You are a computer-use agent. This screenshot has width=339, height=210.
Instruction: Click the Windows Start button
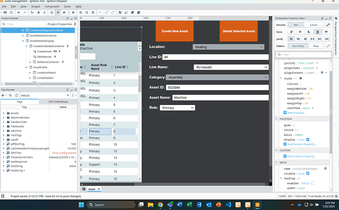tap(81, 205)
